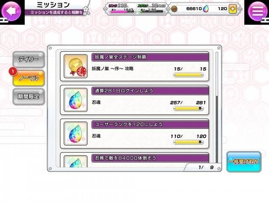Click the 一括受け取り claim all button

[244, 162]
